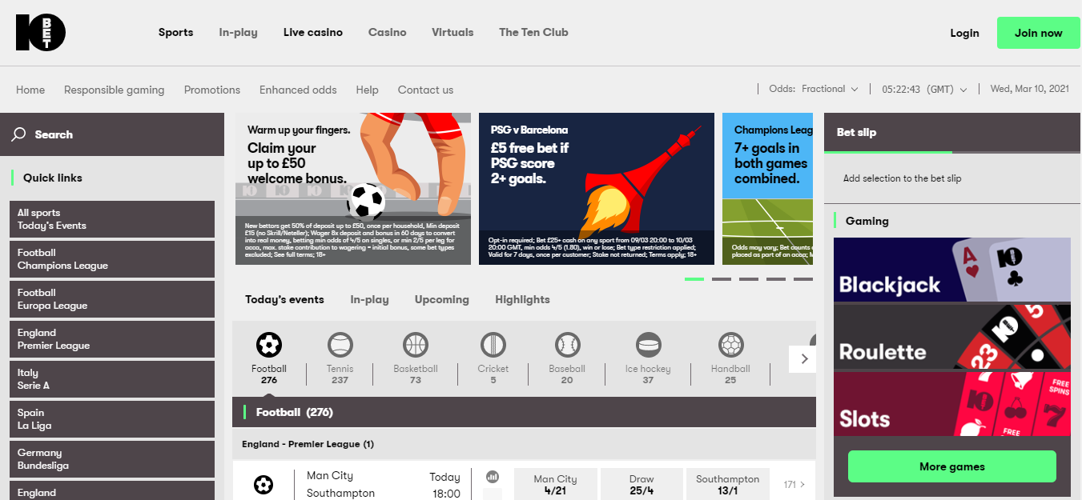
Task: Open the GMT time zone dropdown
Action: [x=924, y=89]
